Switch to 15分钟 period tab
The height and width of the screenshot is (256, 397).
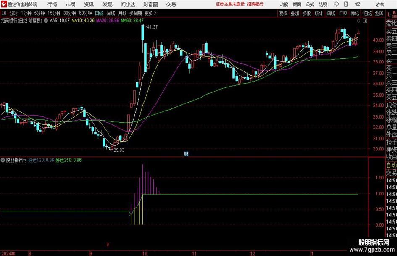54,13
